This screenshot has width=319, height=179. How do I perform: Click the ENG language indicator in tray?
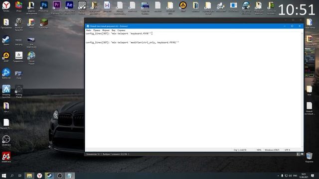[295, 176]
